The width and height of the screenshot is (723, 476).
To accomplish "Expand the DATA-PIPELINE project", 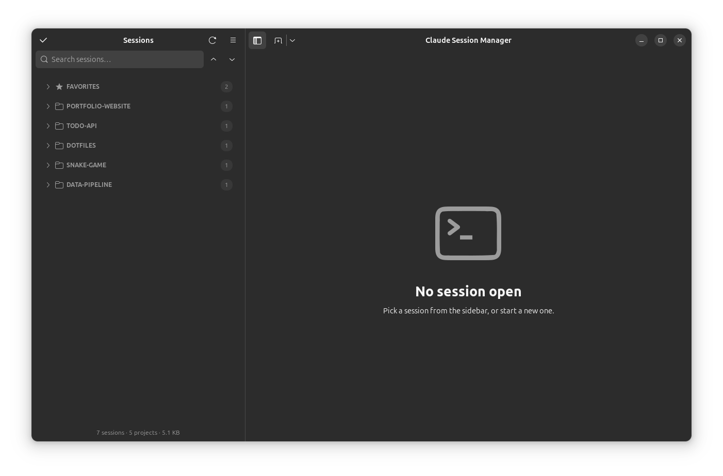I will click(48, 185).
